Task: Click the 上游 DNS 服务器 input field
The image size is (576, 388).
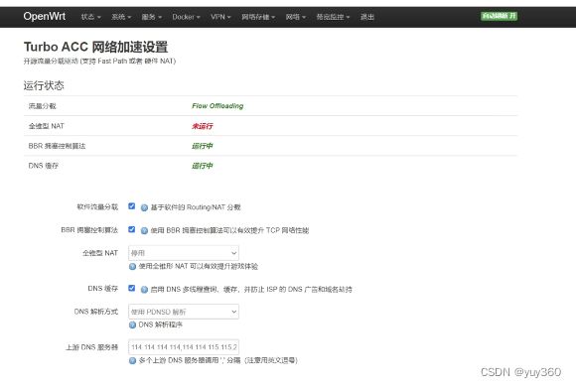Action: (x=184, y=347)
